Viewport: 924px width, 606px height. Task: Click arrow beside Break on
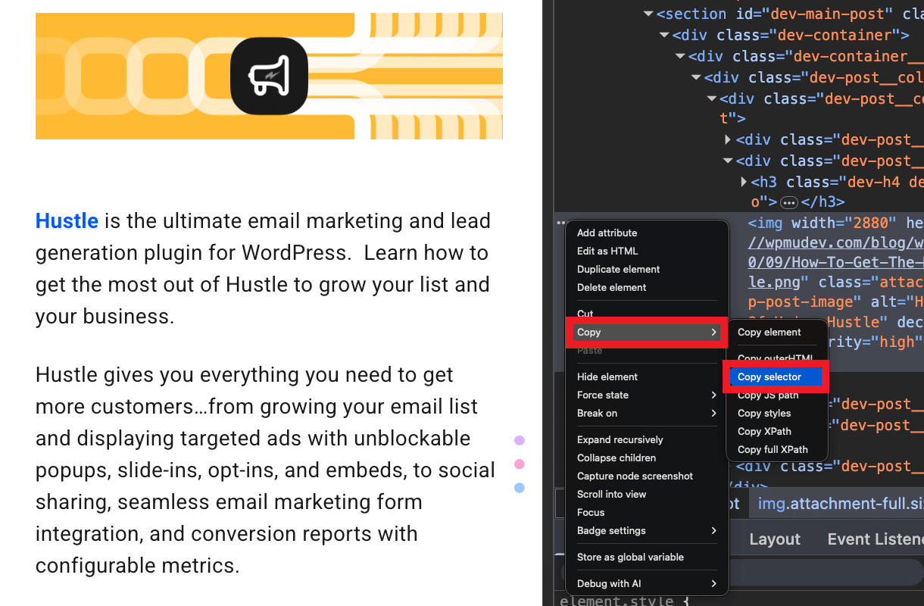713,413
